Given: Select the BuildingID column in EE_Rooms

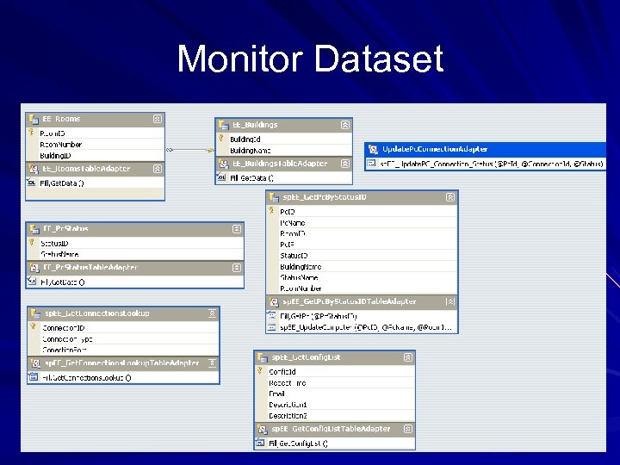Looking at the screenshot, I should [55, 155].
